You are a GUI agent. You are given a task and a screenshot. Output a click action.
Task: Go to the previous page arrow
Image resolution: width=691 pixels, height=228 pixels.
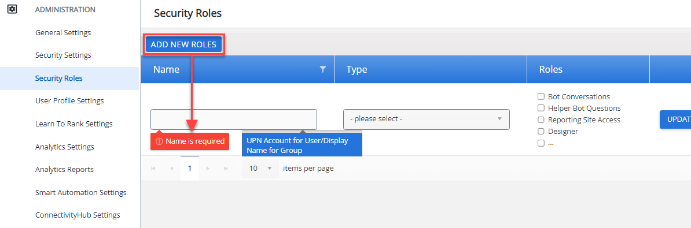171,168
